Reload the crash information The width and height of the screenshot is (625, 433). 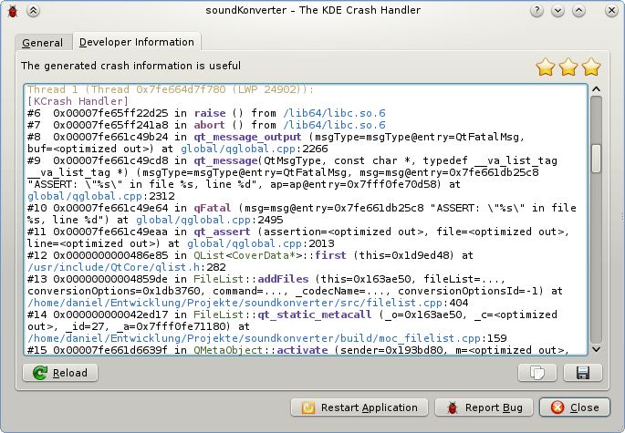click(60, 372)
